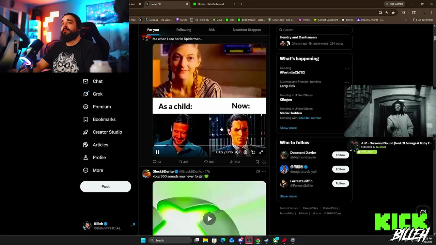Unmute the playing video
Viewport: 436px width, 245px height.
click(237, 152)
